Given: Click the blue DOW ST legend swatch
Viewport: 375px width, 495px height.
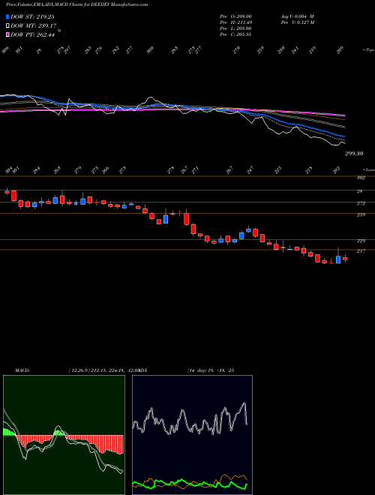Looking at the screenshot, I should [x=7, y=16].
